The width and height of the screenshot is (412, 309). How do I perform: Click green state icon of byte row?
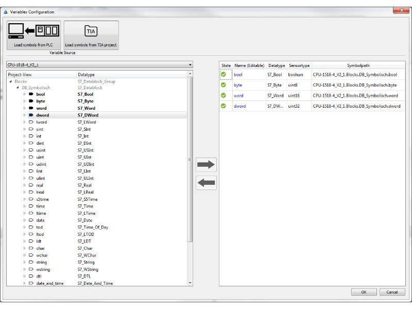[x=224, y=85]
